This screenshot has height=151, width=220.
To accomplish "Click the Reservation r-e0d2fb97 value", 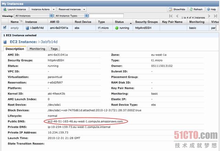I will click(55, 82).
